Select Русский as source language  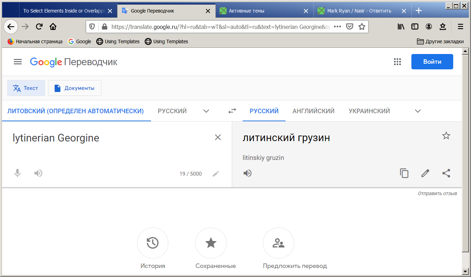click(172, 111)
